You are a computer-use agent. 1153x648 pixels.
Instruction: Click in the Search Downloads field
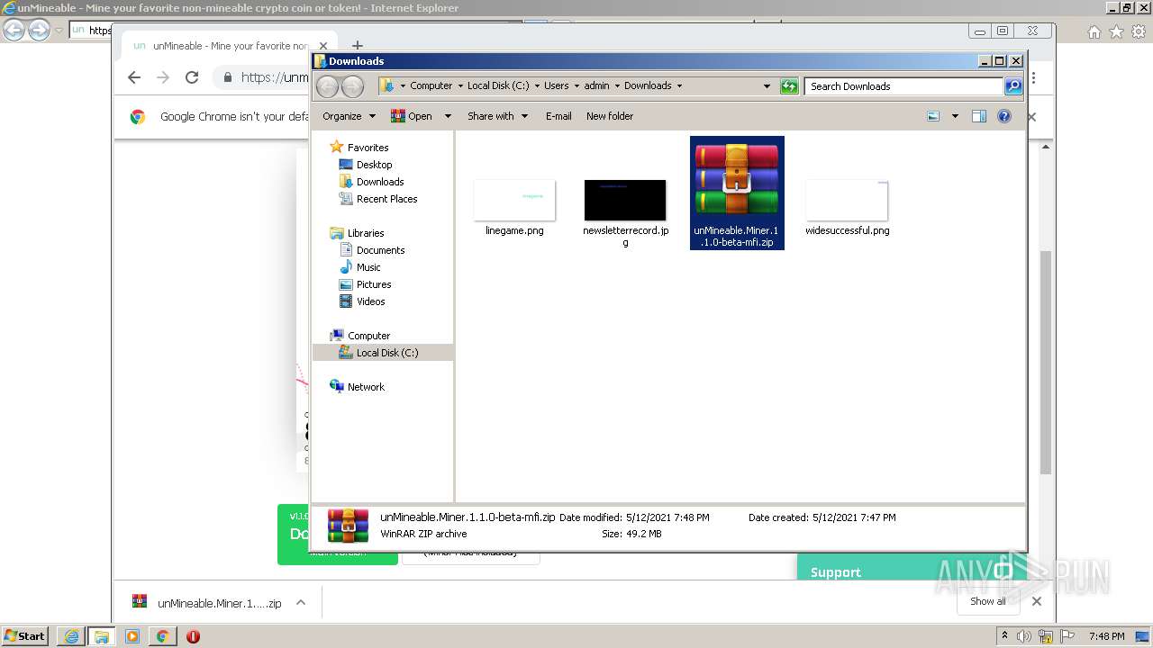click(x=903, y=86)
